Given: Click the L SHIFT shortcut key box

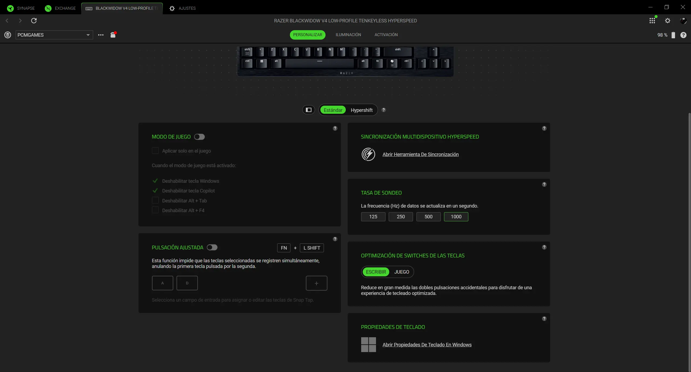Looking at the screenshot, I should [312, 248].
